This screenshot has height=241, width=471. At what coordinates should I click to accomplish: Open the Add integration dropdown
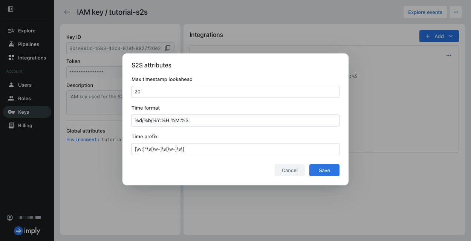(x=439, y=36)
